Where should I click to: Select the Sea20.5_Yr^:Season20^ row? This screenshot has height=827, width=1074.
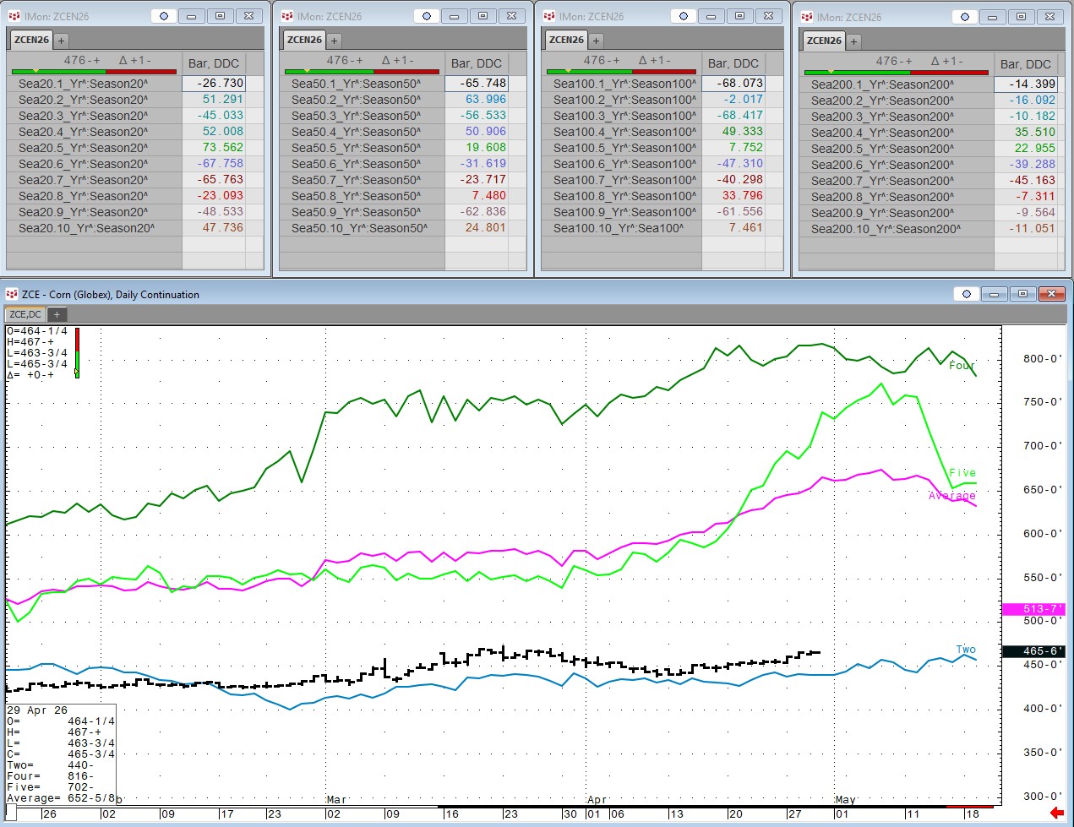point(83,148)
